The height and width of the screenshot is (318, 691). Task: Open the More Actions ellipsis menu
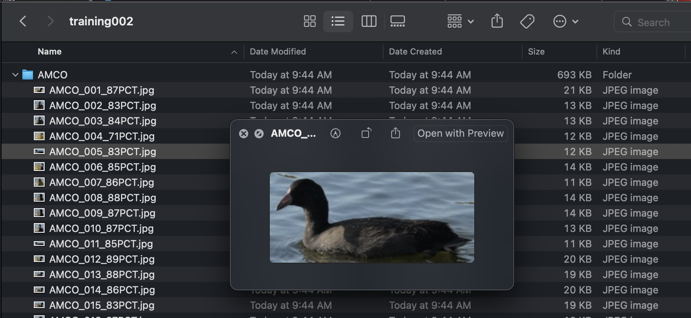[565, 21]
